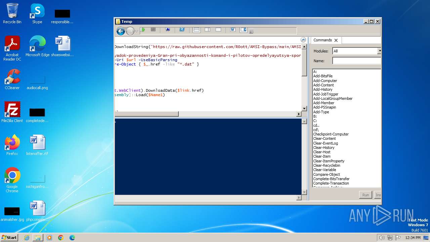Image resolution: width=430 pixels, height=242 pixels.
Task: Click inside the blue console pane
Action: [x=208, y=157]
